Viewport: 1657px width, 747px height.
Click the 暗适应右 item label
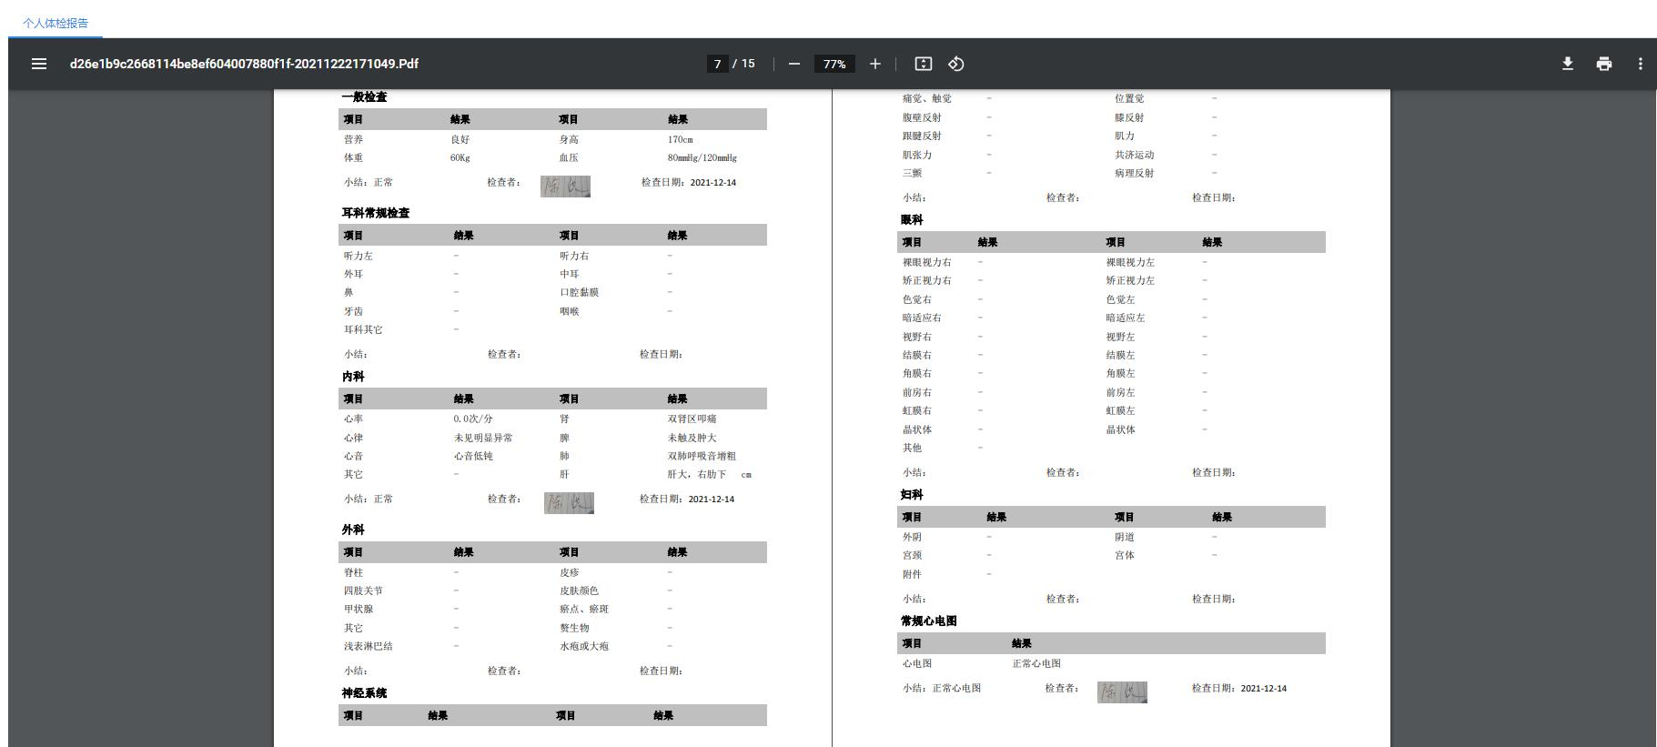pos(922,318)
